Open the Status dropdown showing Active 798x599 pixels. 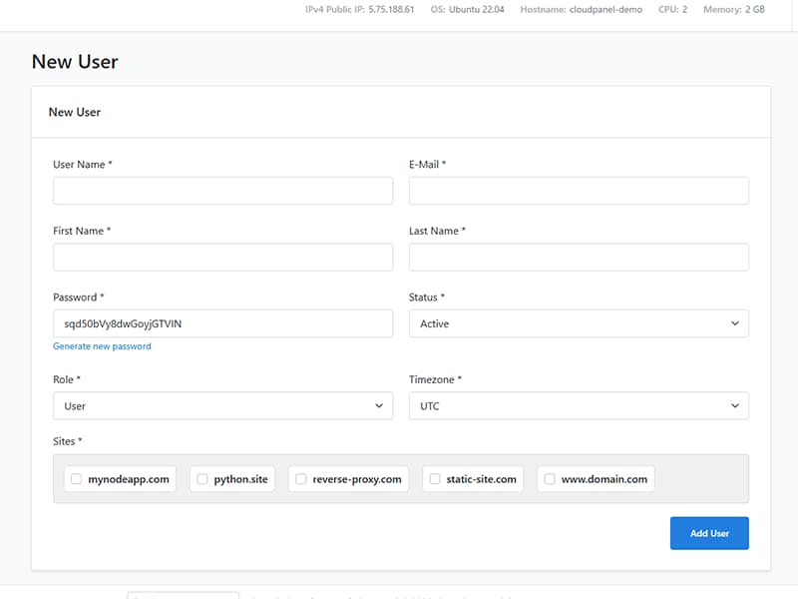[x=579, y=323]
